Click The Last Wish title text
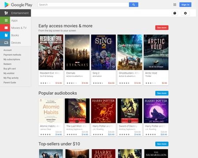 [74, 126]
